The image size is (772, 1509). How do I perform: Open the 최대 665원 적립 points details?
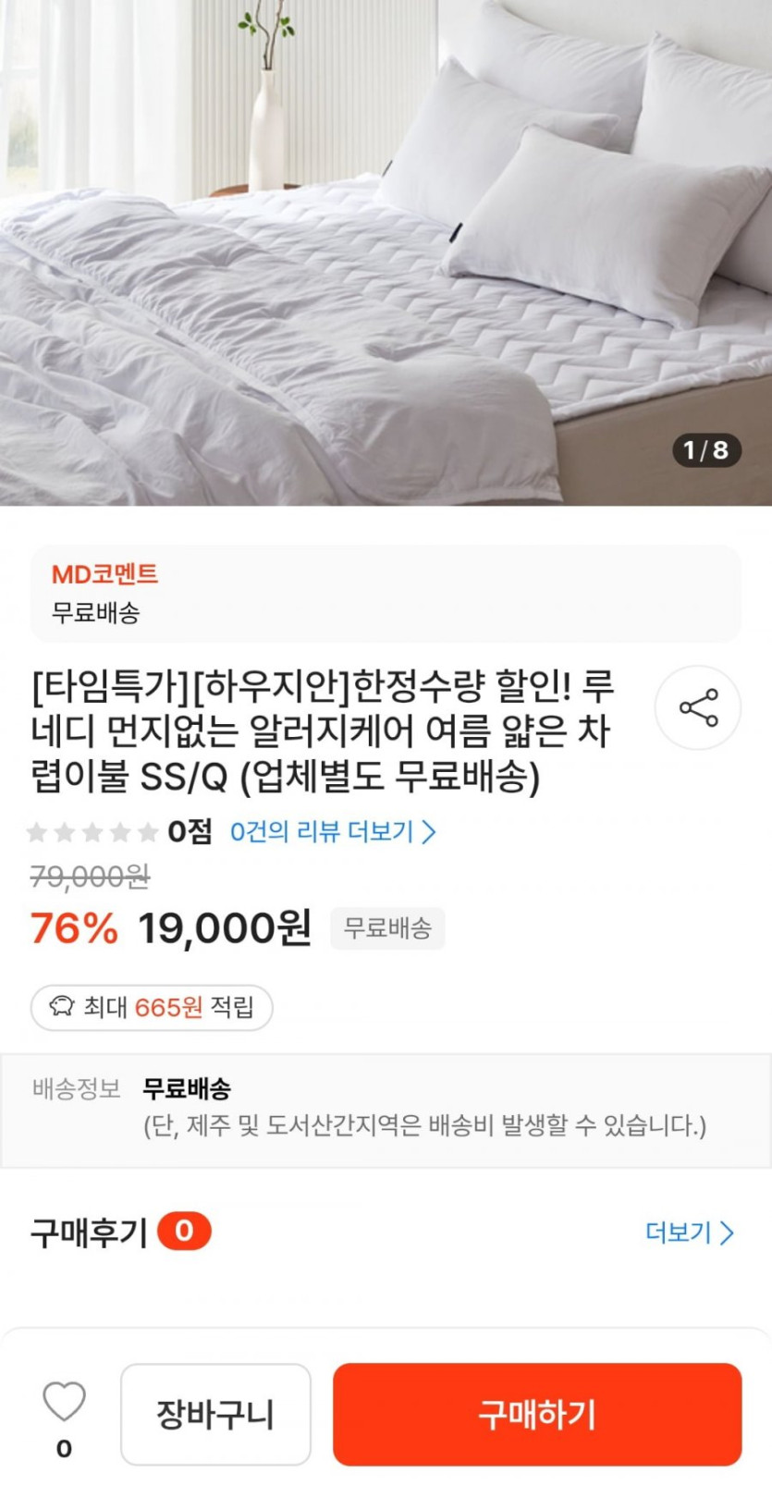coord(153,1007)
